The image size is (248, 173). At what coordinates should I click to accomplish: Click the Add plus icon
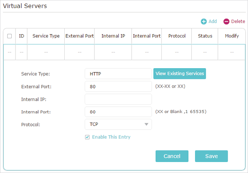point(204,21)
